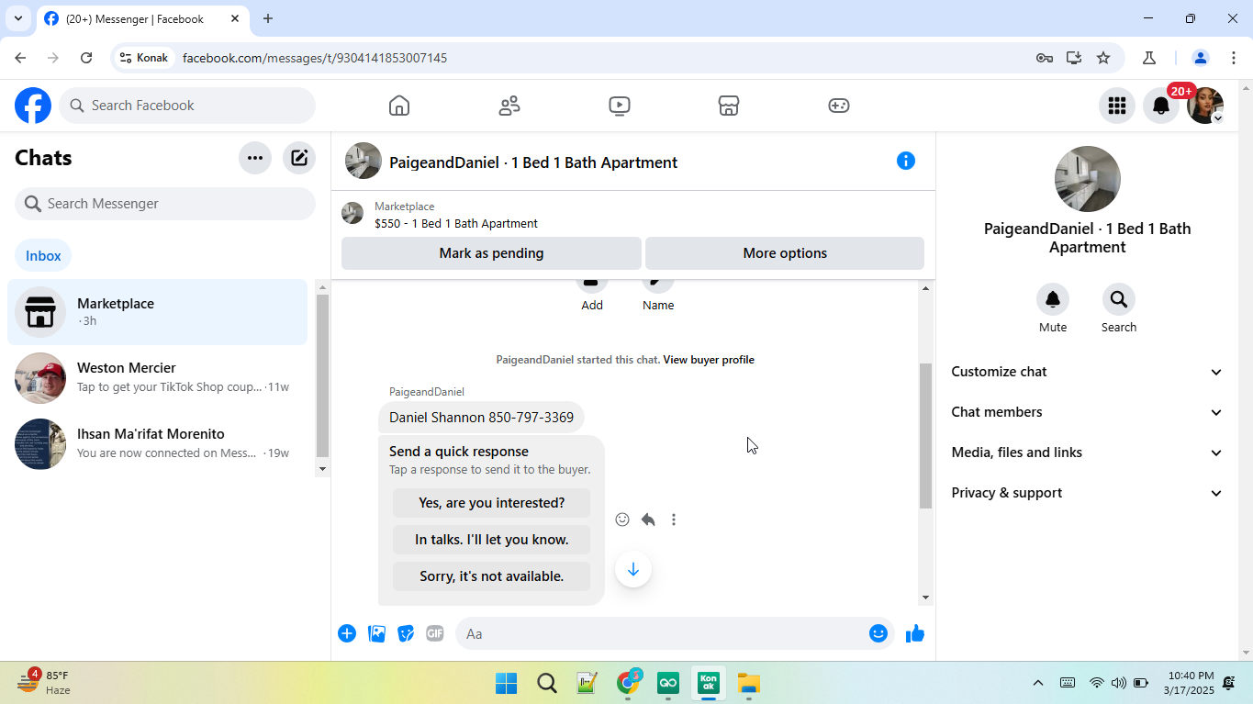The height and width of the screenshot is (704, 1253).
Task: Select the Inbox tab
Action: pyautogui.click(x=43, y=256)
